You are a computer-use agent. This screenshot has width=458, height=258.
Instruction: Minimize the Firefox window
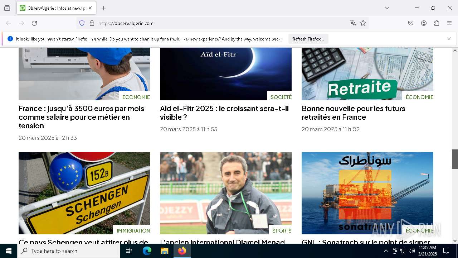417,8
